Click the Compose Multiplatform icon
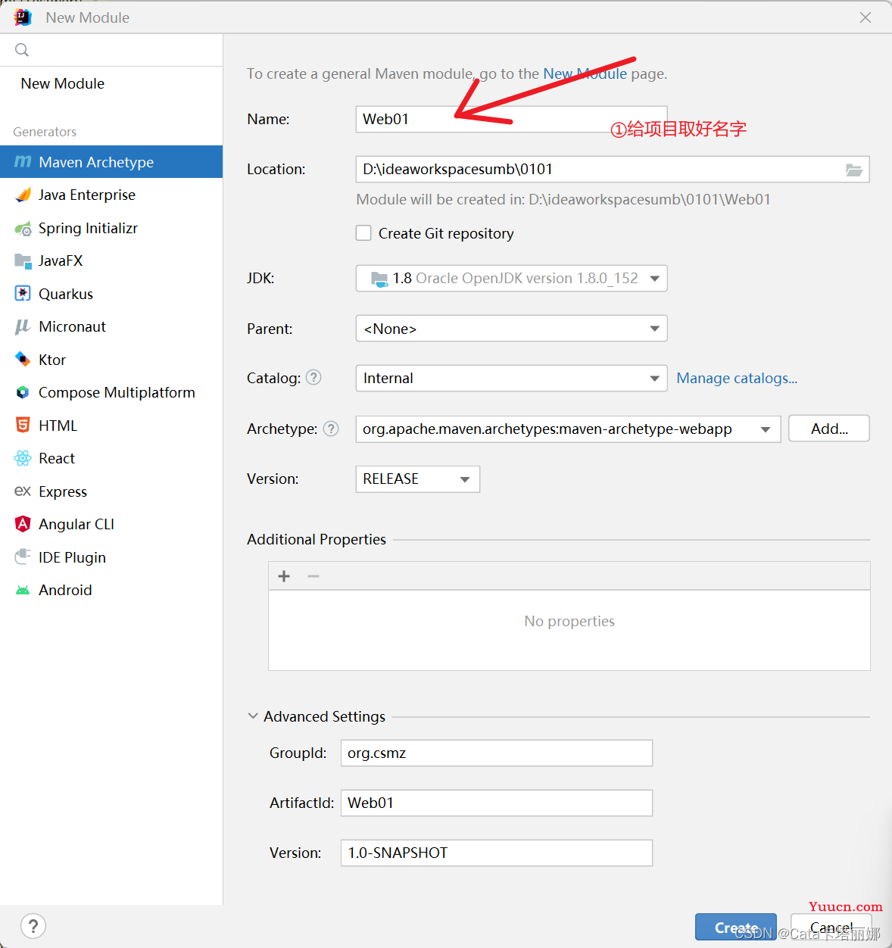 click(23, 392)
